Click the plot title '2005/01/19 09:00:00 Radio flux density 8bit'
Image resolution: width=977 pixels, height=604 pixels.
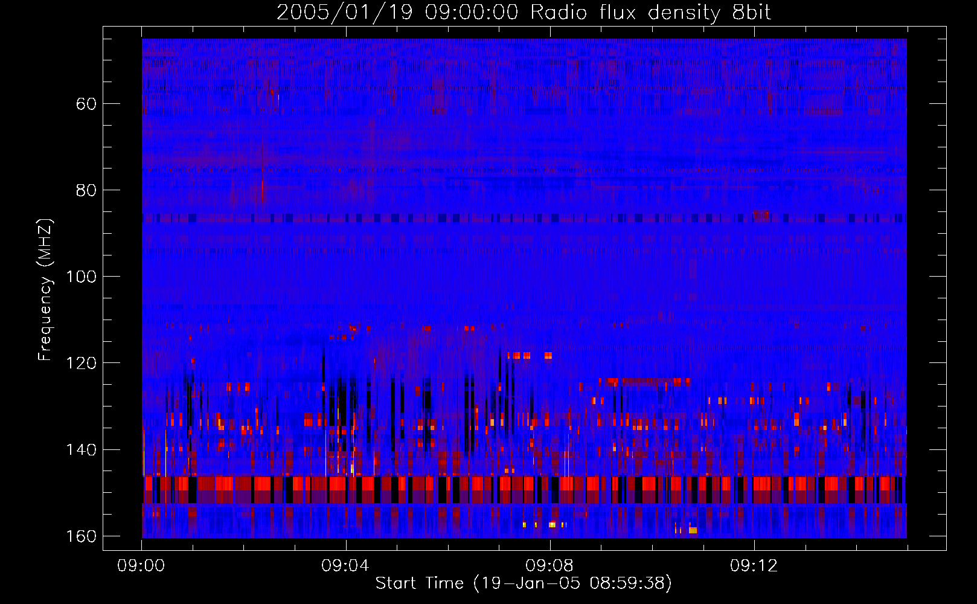[524, 13]
